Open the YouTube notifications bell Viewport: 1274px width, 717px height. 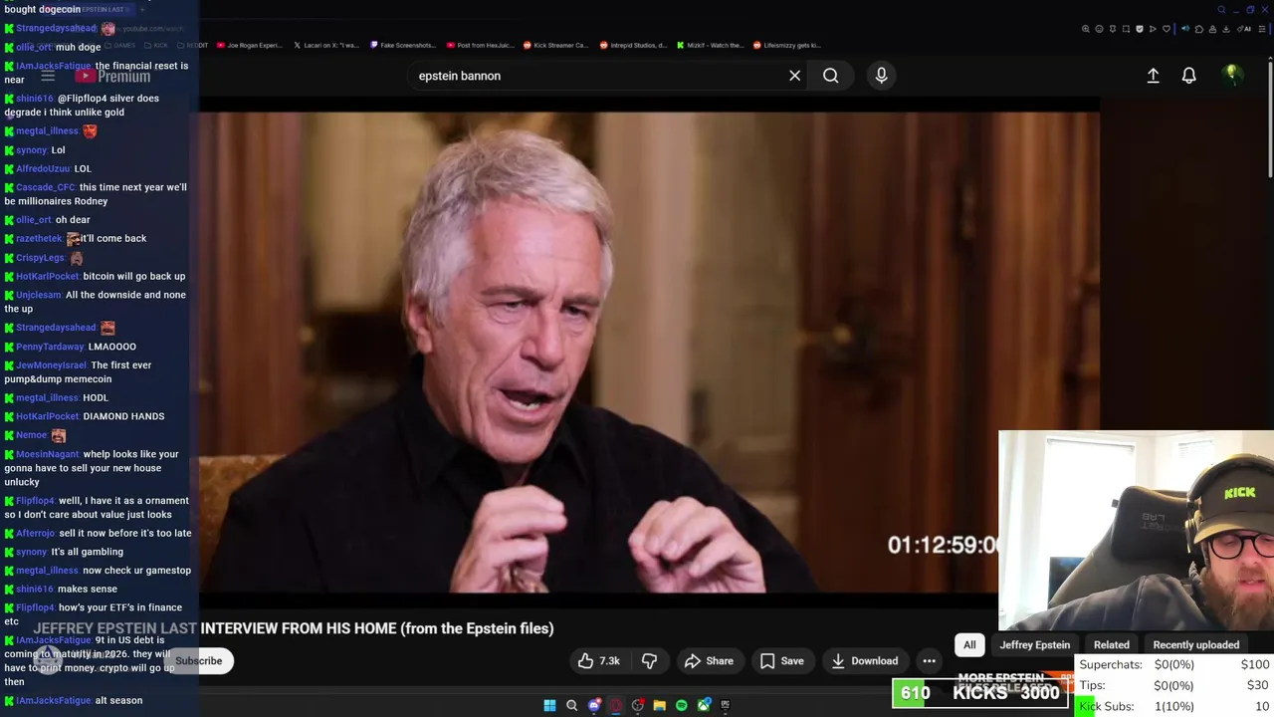(x=1188, y=76)
